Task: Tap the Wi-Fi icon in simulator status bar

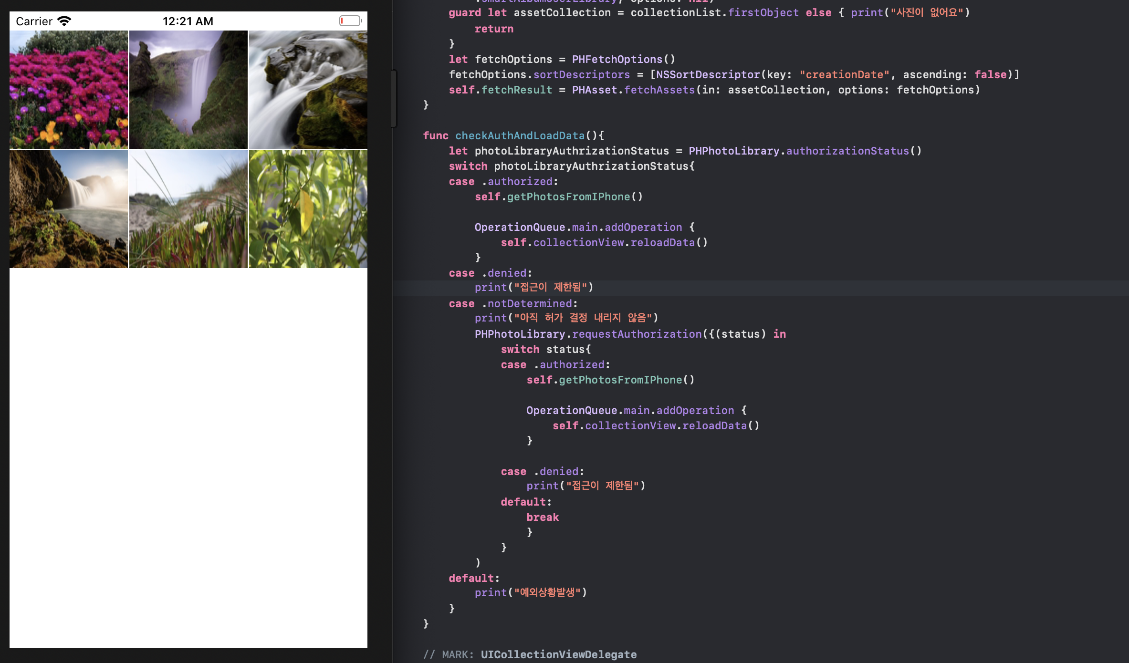Action: coord(64,21)
